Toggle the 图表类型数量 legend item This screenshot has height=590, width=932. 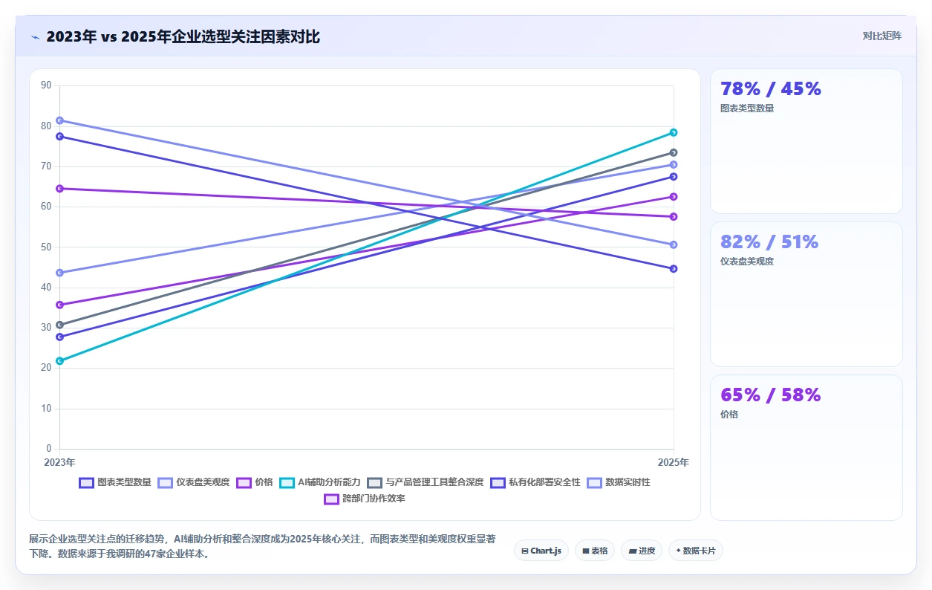pos(115,482)
